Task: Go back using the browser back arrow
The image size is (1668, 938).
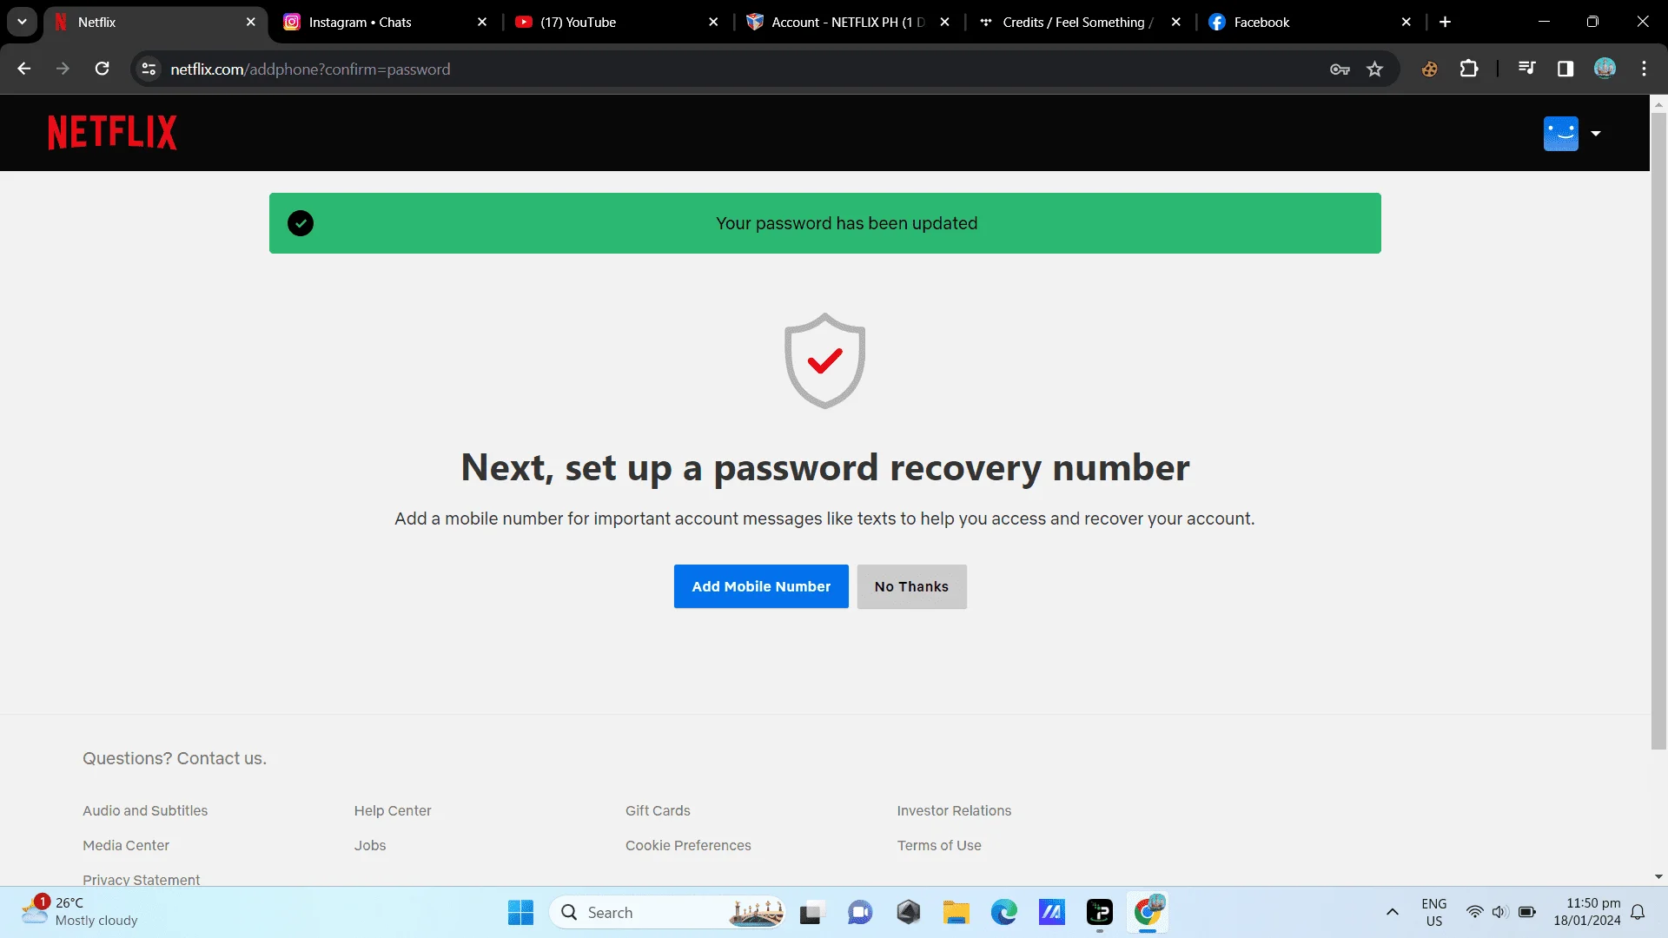Action: (x=24, y=69)
